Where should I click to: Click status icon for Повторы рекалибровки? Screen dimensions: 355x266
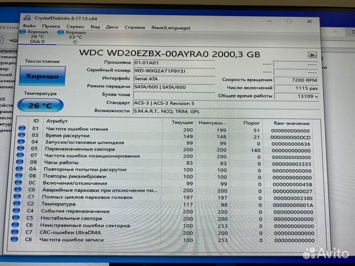pos(19,175)
